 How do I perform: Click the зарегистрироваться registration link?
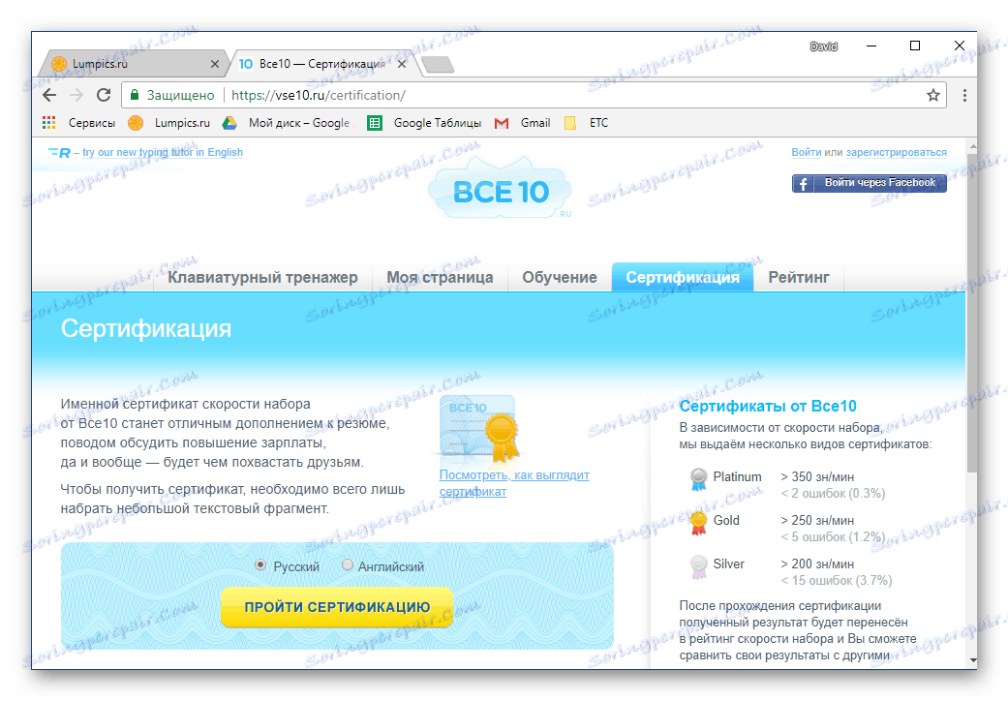(x=896, y=152)
